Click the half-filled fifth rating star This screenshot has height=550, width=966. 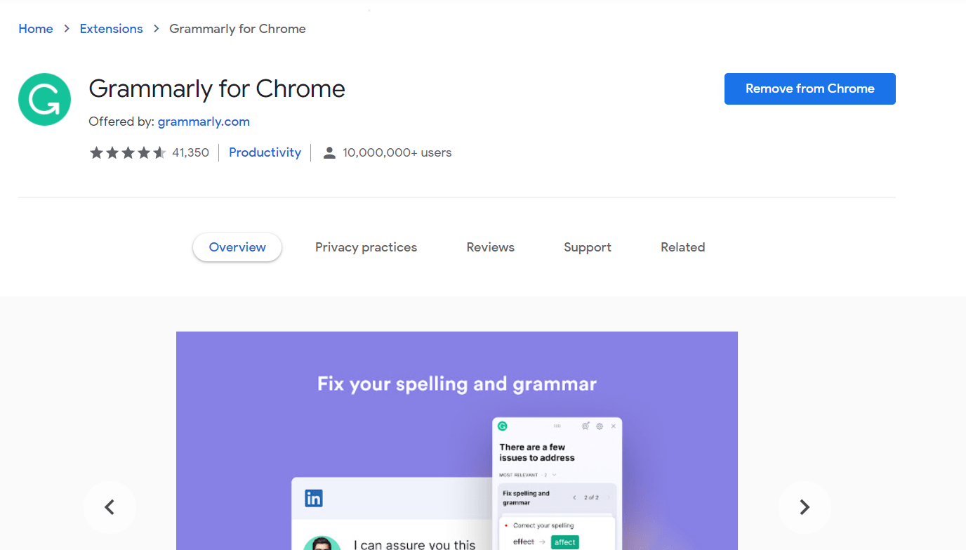pyautogui.click(x=161, y=152)
